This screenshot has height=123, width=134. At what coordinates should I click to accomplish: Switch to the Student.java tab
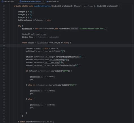pyautogui.click(x=9, y=1)
